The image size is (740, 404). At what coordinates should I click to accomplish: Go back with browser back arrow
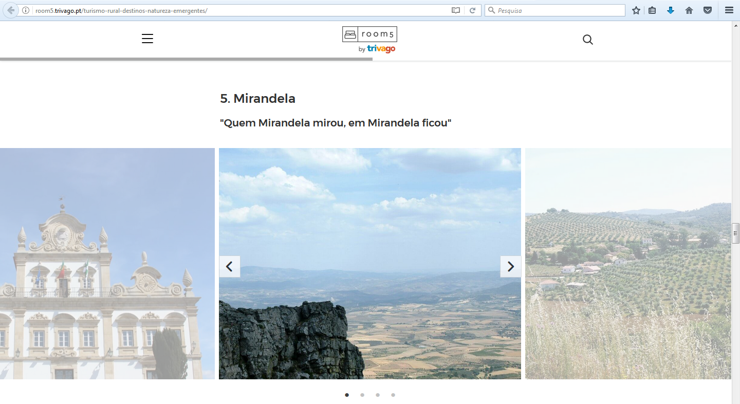(11, 10)
